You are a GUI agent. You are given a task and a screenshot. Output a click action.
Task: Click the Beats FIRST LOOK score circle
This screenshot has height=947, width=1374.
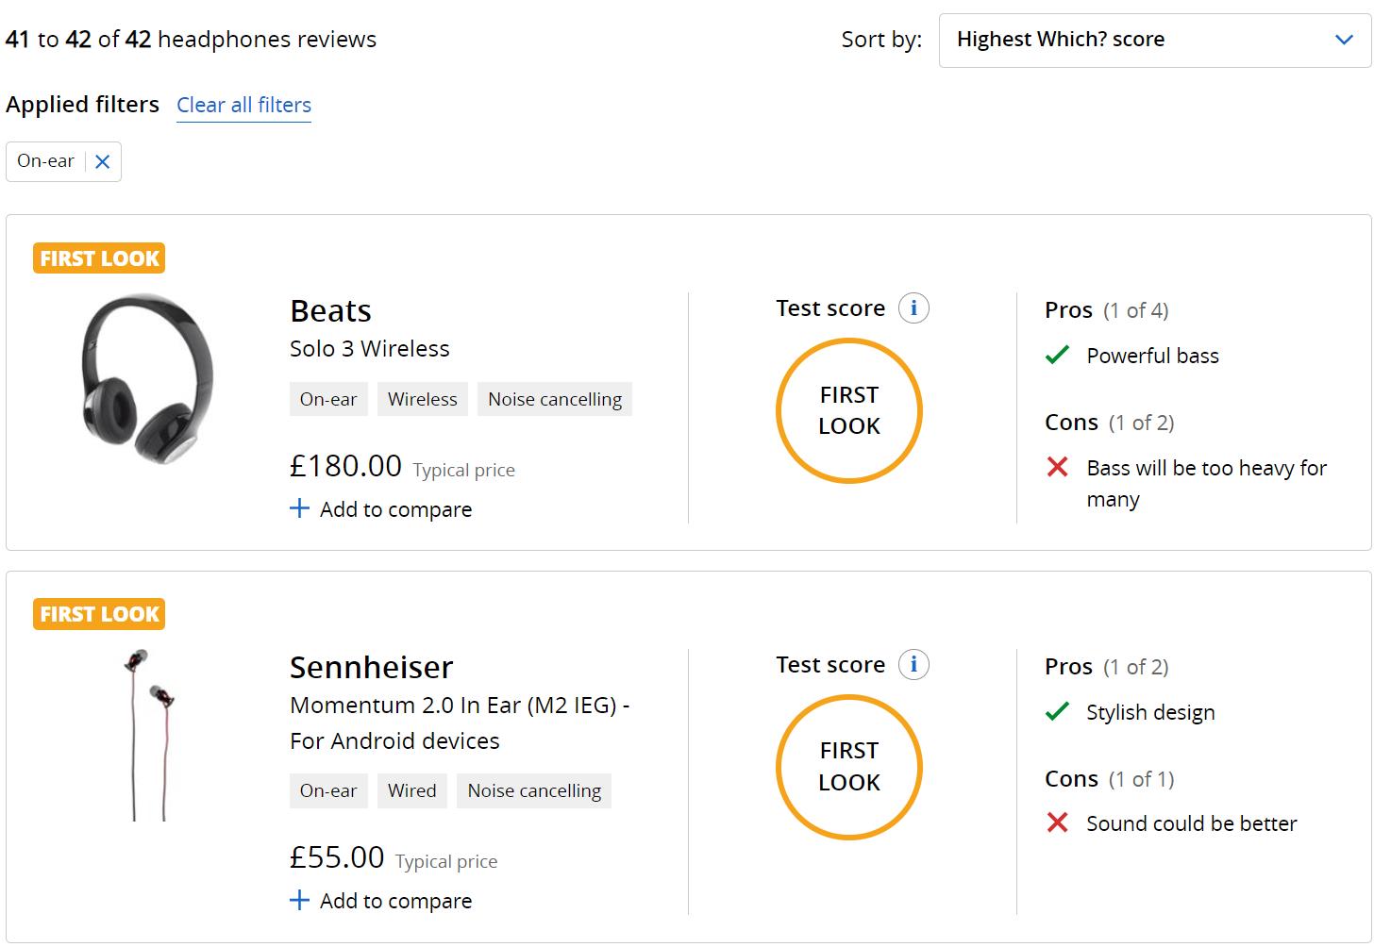click(x=848, y=410)
